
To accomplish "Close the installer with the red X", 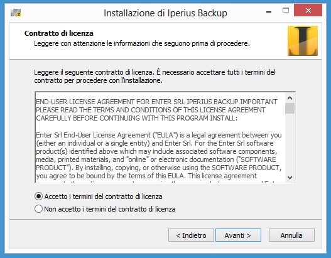I will pyautogui.click(x=308, y=10).
